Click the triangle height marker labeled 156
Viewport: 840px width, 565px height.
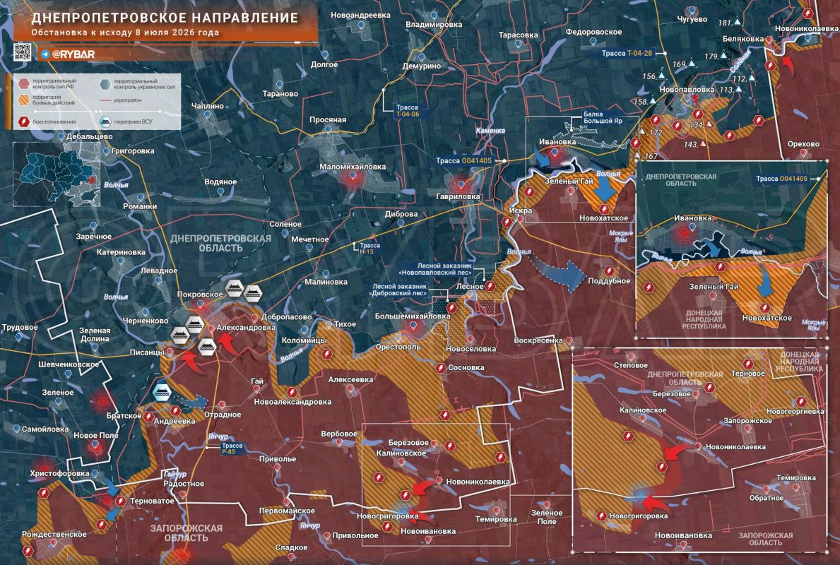[x=661, y=76]
